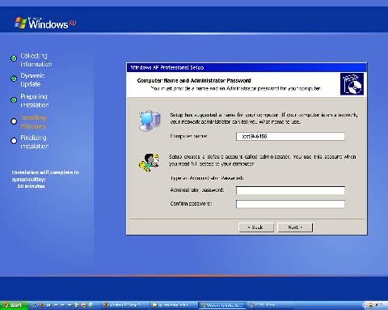Viewport: 388px width, 310px height.
Task: Click 'Type an Administrator Password' text
Action: 207,178
